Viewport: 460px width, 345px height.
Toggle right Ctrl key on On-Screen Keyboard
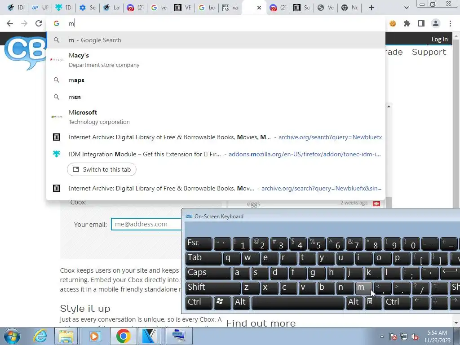[396, 302]
